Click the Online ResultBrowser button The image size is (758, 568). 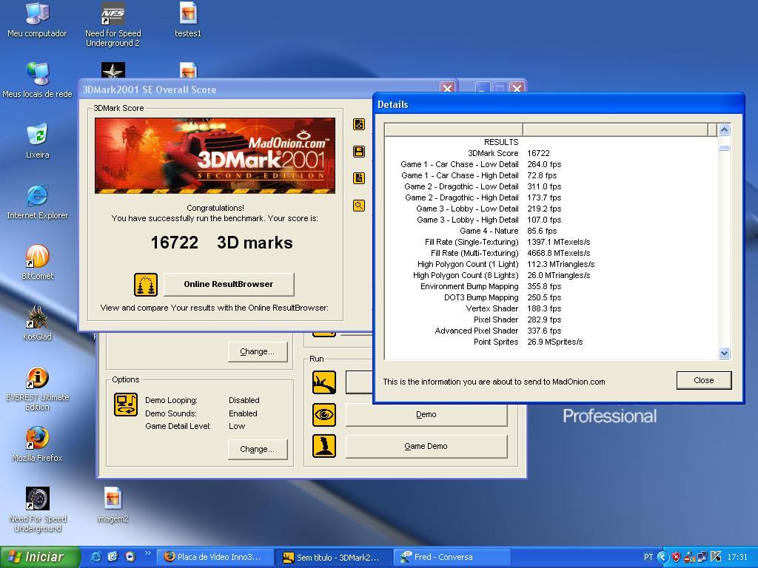pos(229,285)
